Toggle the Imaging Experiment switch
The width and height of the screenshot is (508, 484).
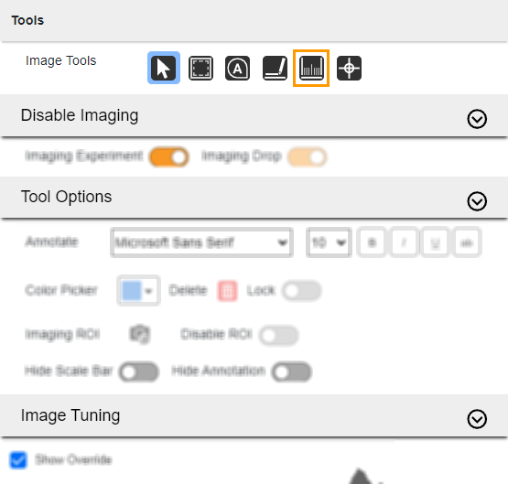169,157
